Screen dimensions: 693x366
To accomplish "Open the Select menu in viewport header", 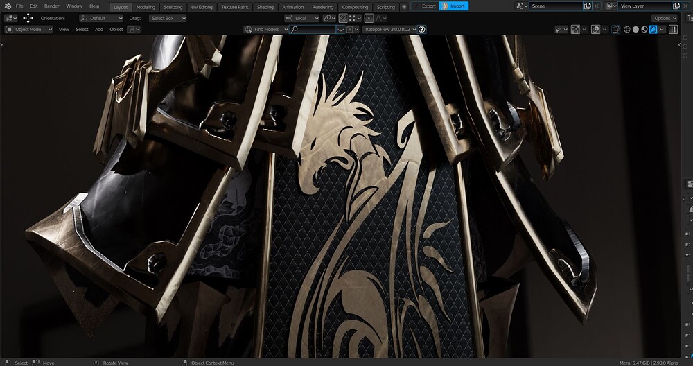I will 82,30.
